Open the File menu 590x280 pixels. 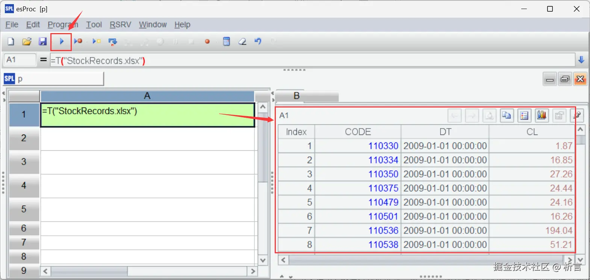pyautogui.click(x=12, y=25)
